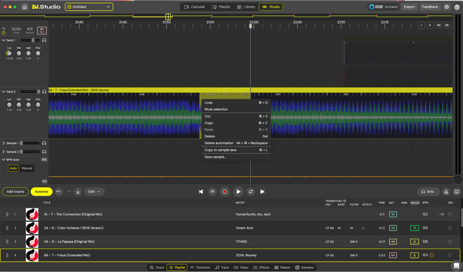Image resolution: width=463 pixels, height=272 pixels.
Task: Click the Feedback button
Action: [430, 7]
